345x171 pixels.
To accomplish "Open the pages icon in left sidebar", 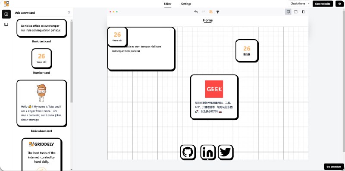I will pyautogui.click(x=6, y=25).
